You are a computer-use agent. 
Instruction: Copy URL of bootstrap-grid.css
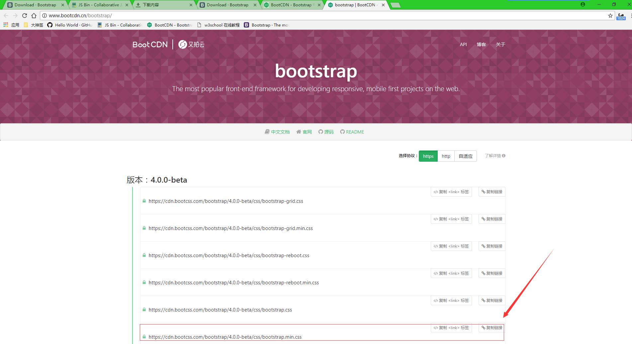(x=492, y=192)
